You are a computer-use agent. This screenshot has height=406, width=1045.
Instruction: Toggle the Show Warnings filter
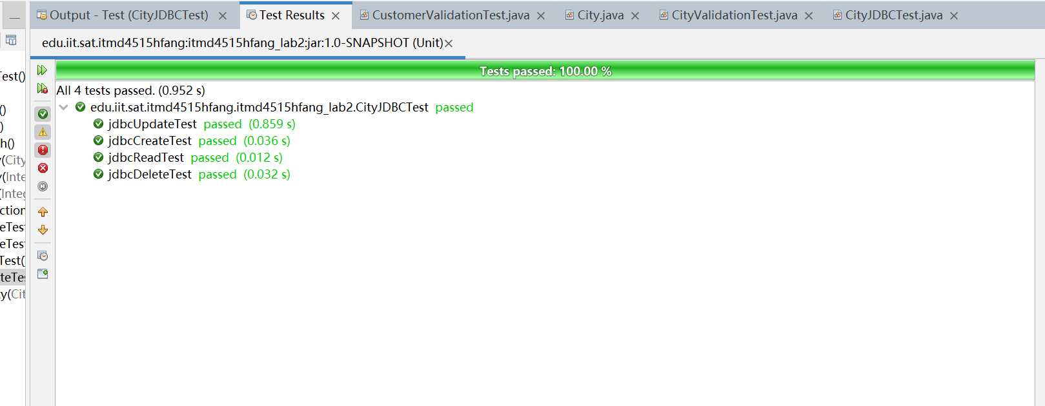click(43, 132)
